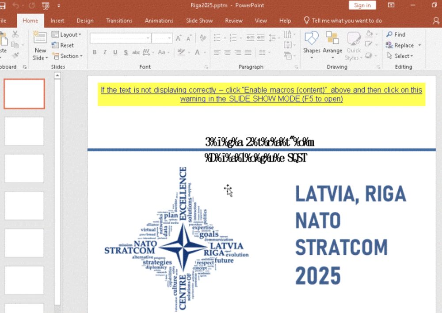Click the Increase Font Size icon
Image resolution: width=442 pixels, height=313 pixels.
(179, 38)
